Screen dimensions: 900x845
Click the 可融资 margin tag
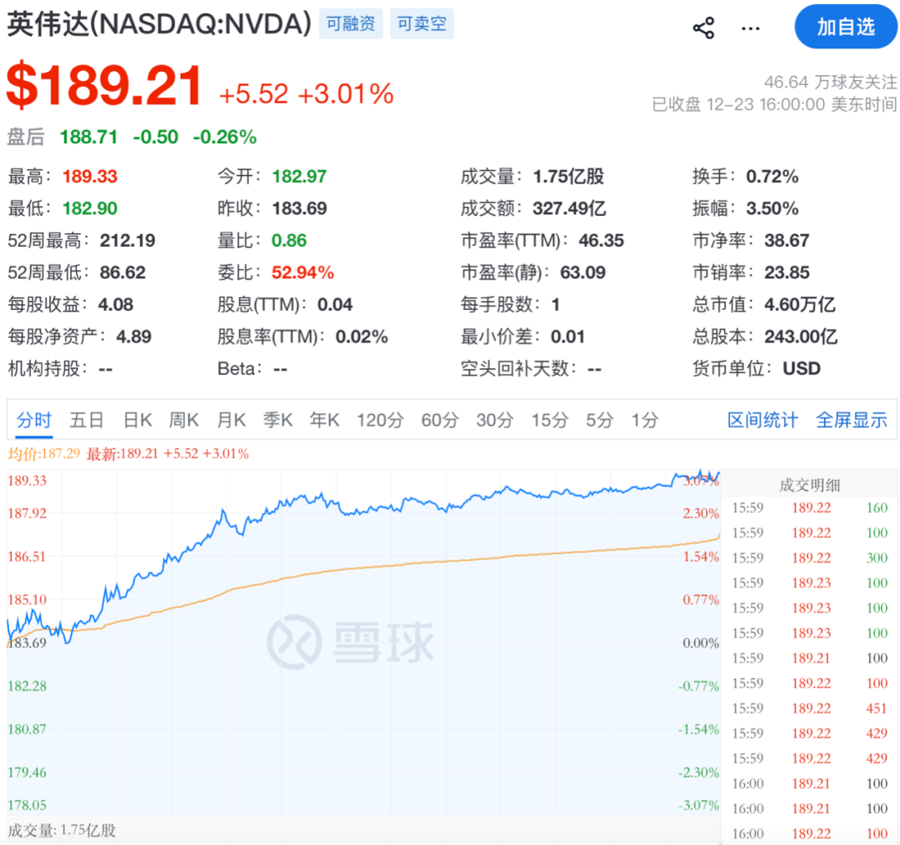click(351, 25)
